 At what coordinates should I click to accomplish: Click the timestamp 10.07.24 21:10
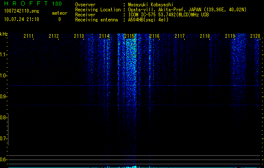click(x=21, y=19)
